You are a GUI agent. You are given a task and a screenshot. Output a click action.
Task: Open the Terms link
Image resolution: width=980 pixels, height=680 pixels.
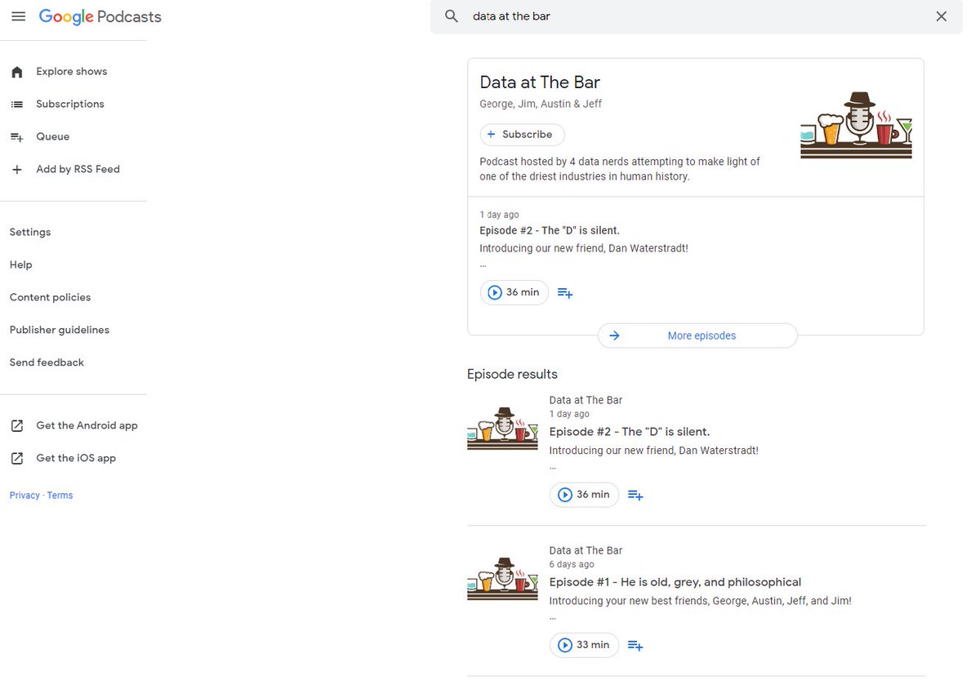(60, 496)
